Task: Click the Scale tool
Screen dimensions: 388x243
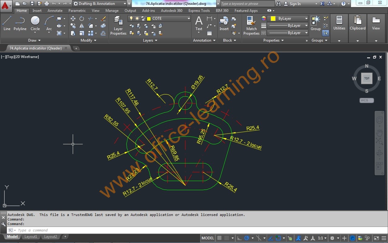Action: pyautogui.click(x=82, y=33)
